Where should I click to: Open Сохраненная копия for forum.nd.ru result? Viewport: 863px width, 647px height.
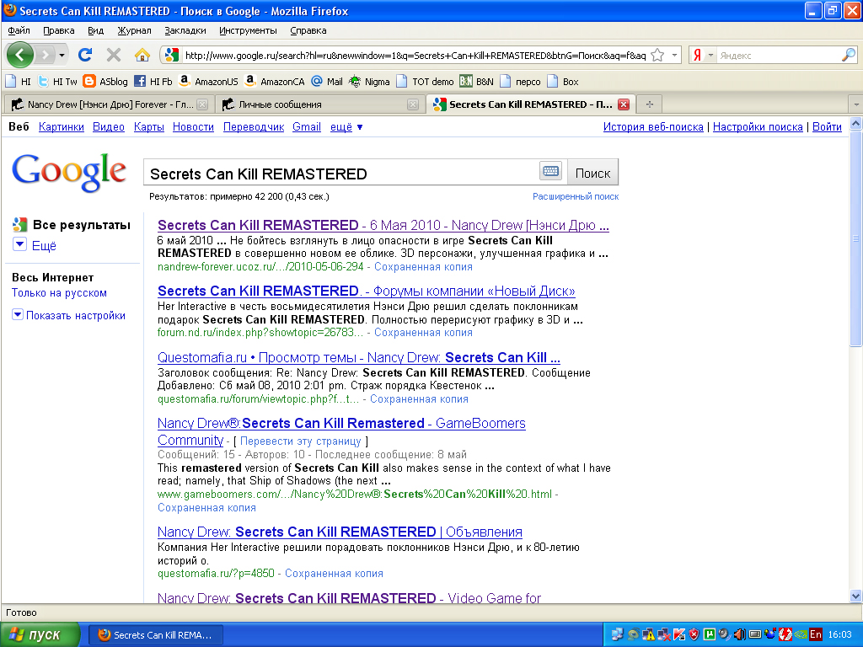[423, 333]
